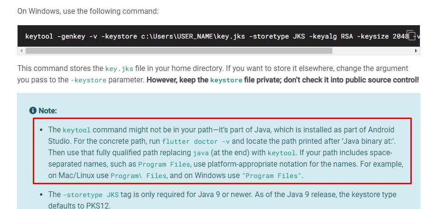This screenshot has height=209, width=427.
Task: Click the Note info icon
Action: [x=33, y=110]
